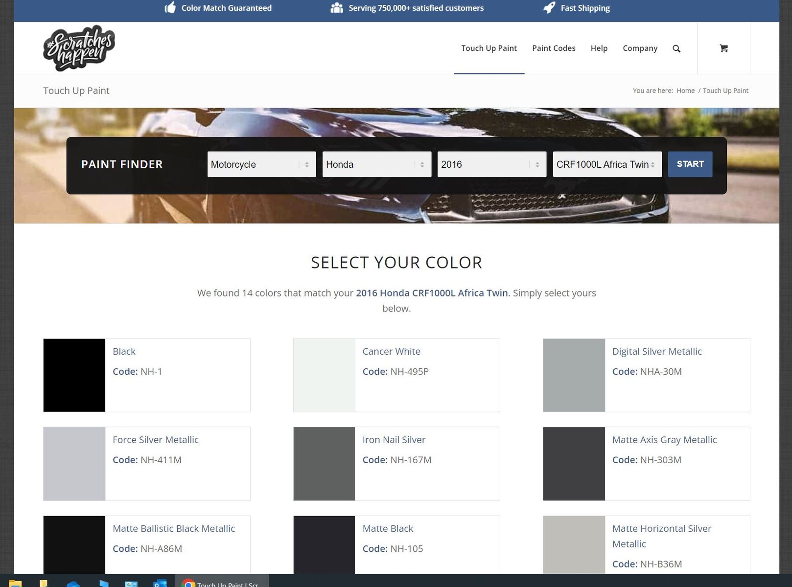Select the Force Silver Metallic swatch
The height and width of the screenshot is (587, 792).
(74, 464)
